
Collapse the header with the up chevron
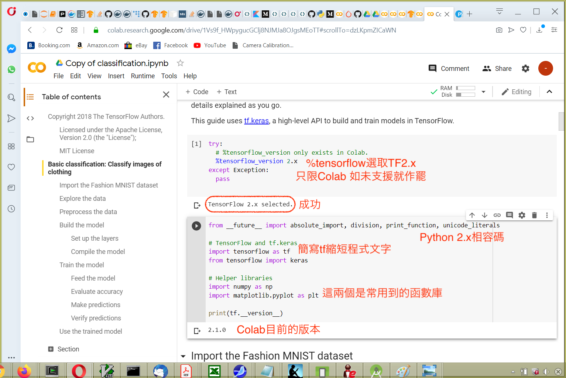(x=549, y=92)
